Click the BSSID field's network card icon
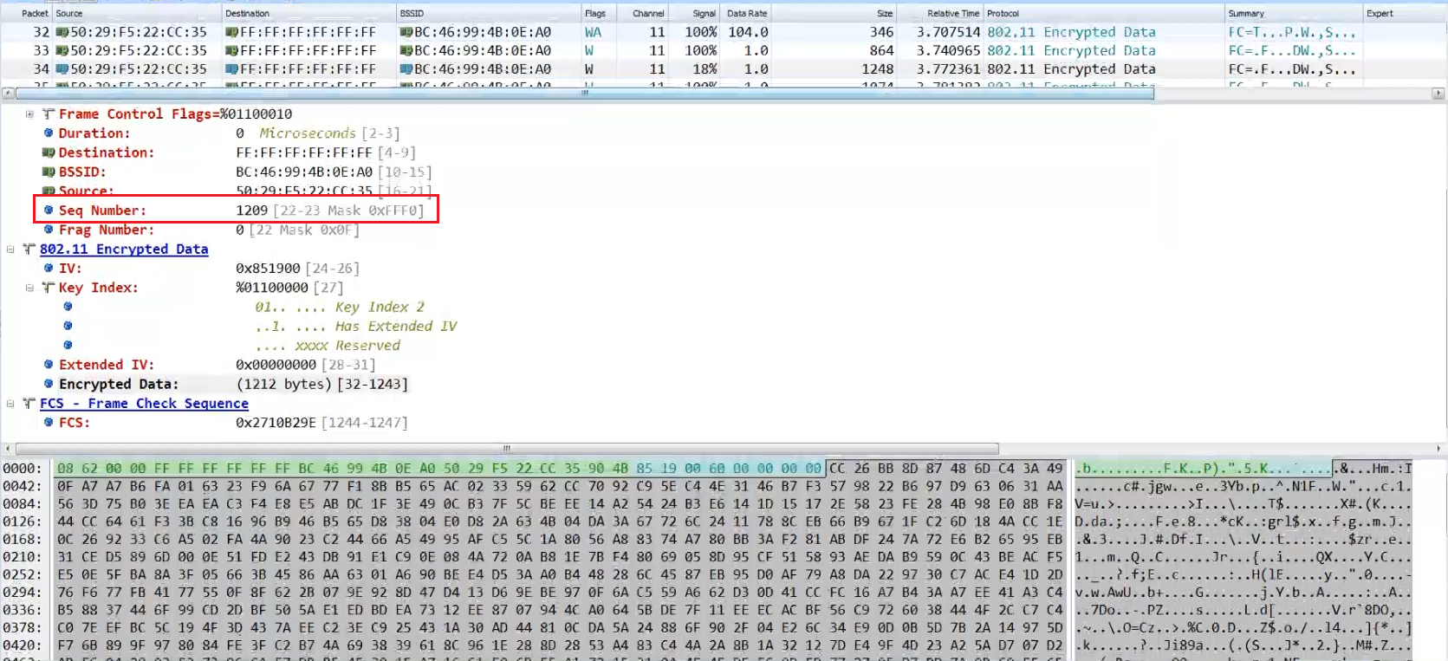The width and height of the screenshot is (1448, 661). click(49, 172)
